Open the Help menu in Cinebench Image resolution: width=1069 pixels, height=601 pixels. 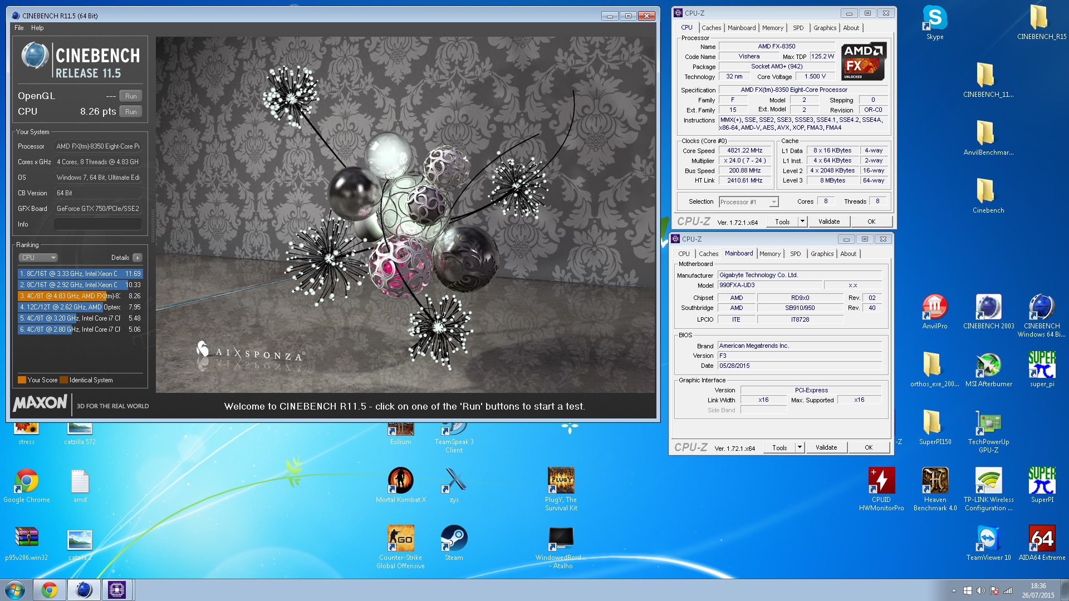pos(37,28)
